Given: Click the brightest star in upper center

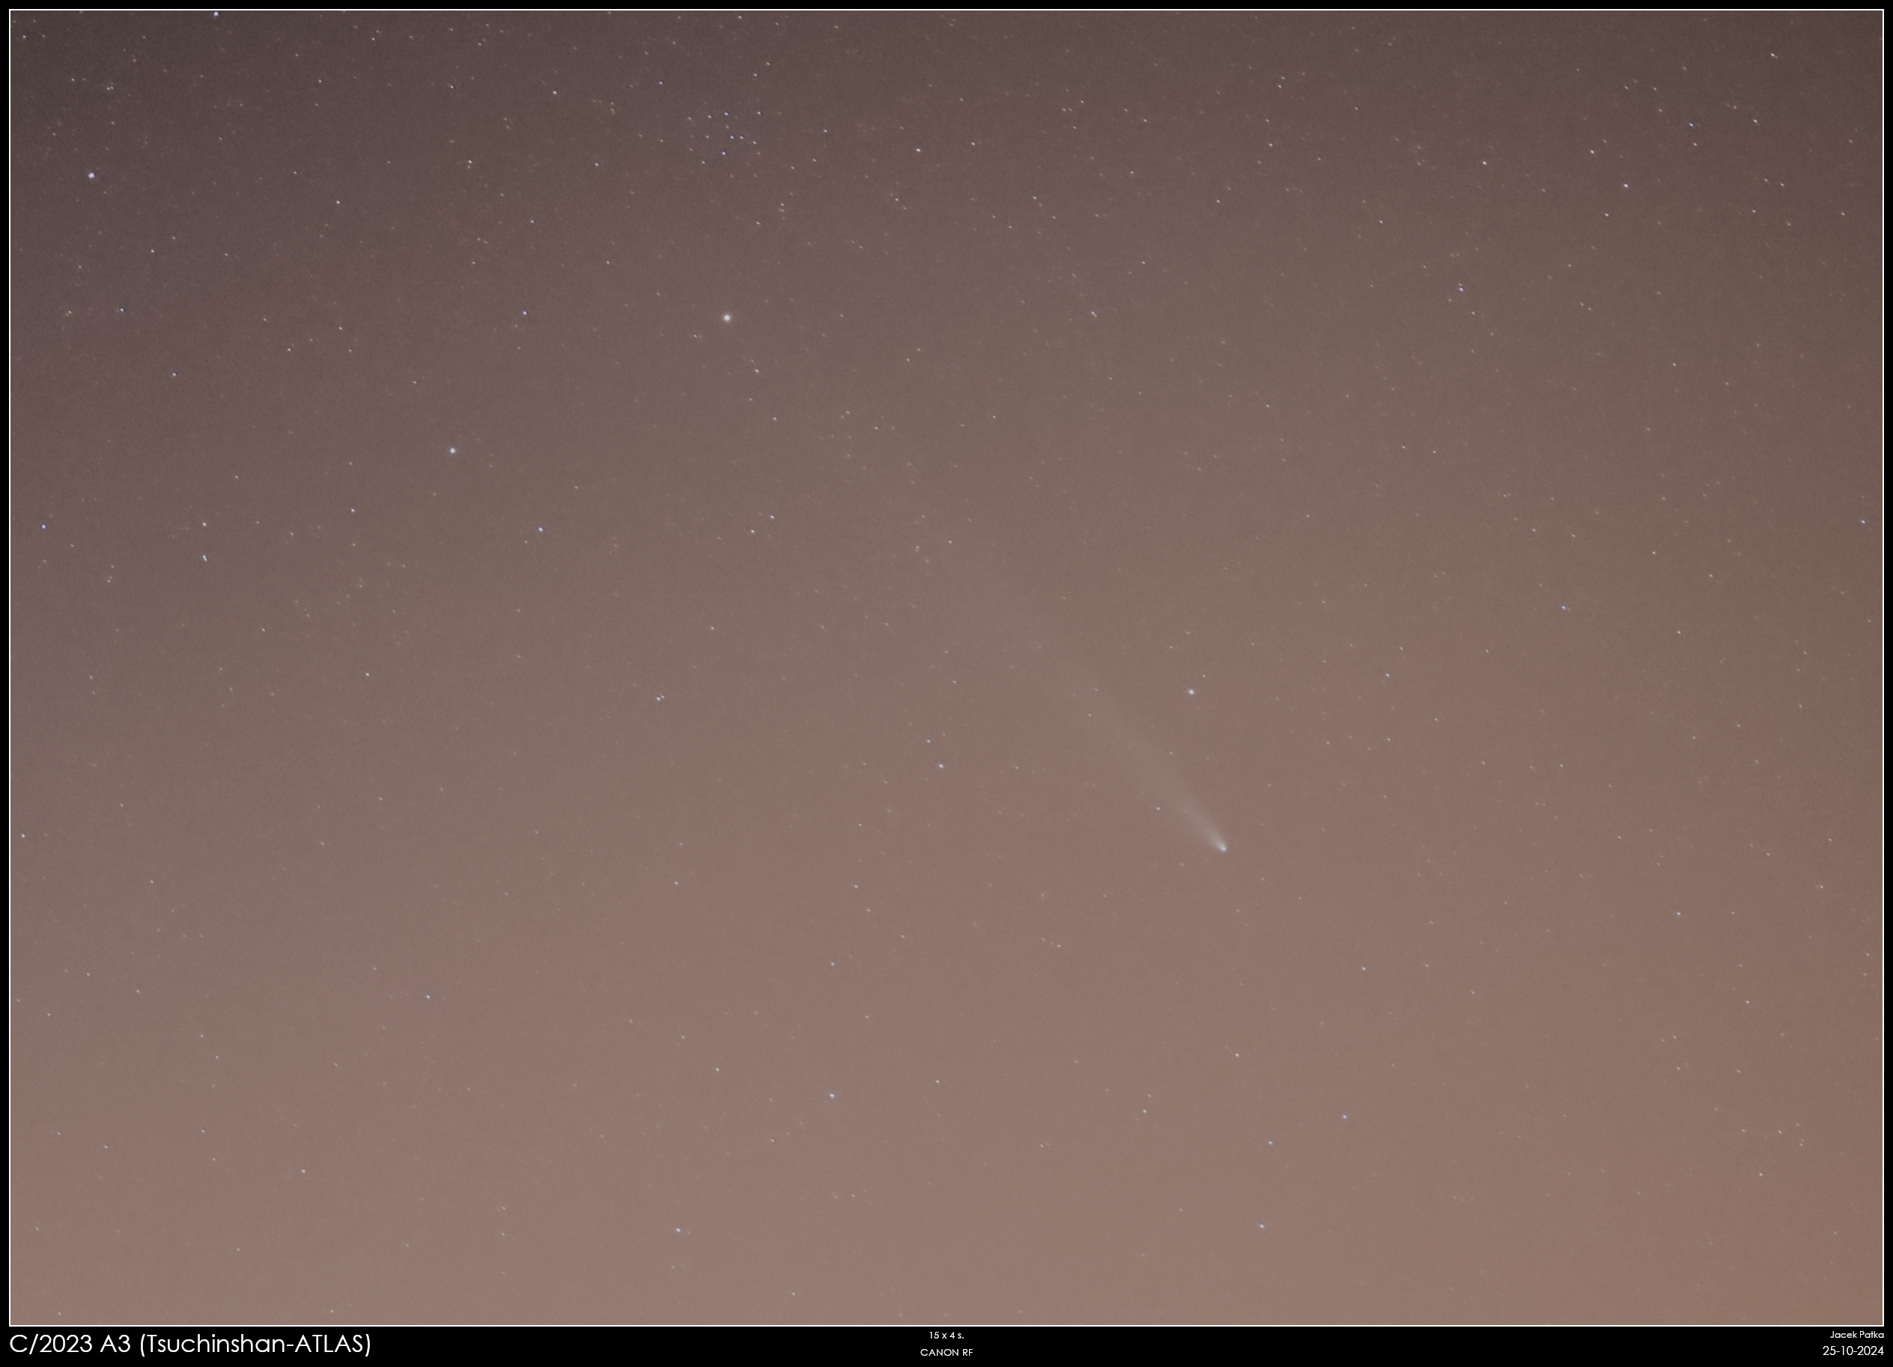Looking at the screenshot, I should coord(727,317).
